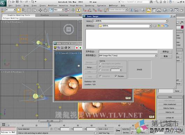Open the Manage Layers icon
Screen dimensions: 185x135
click(x=143, y=10)
